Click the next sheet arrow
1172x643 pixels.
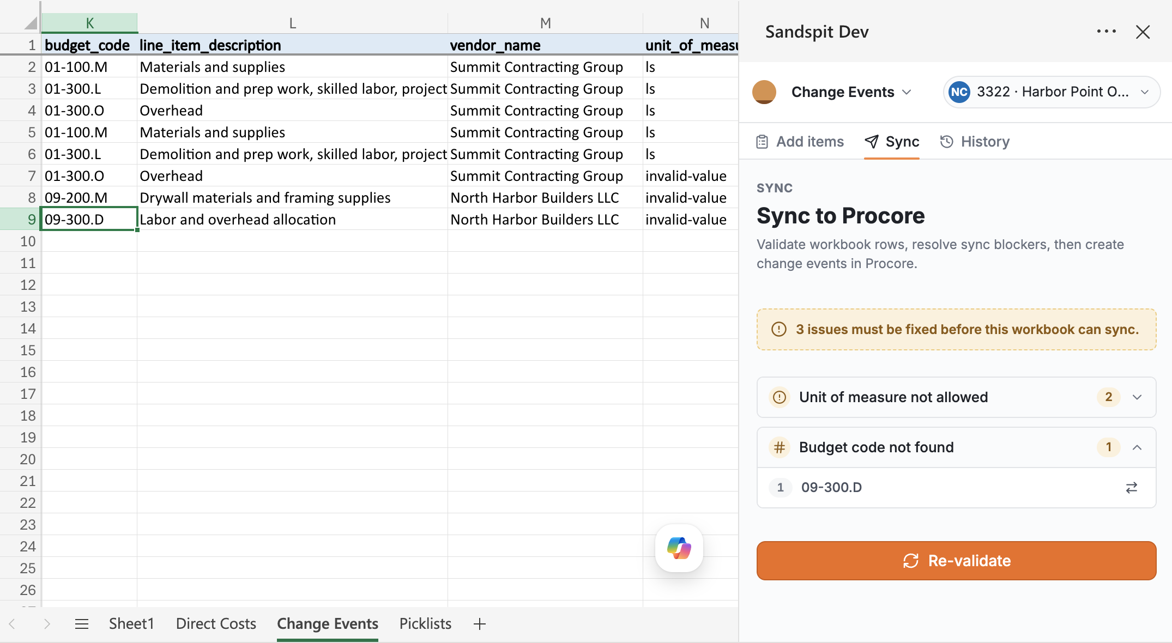click(x=47, y=624)
